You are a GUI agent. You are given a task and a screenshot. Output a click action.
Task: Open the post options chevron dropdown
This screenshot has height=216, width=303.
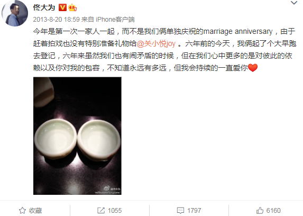294,3
